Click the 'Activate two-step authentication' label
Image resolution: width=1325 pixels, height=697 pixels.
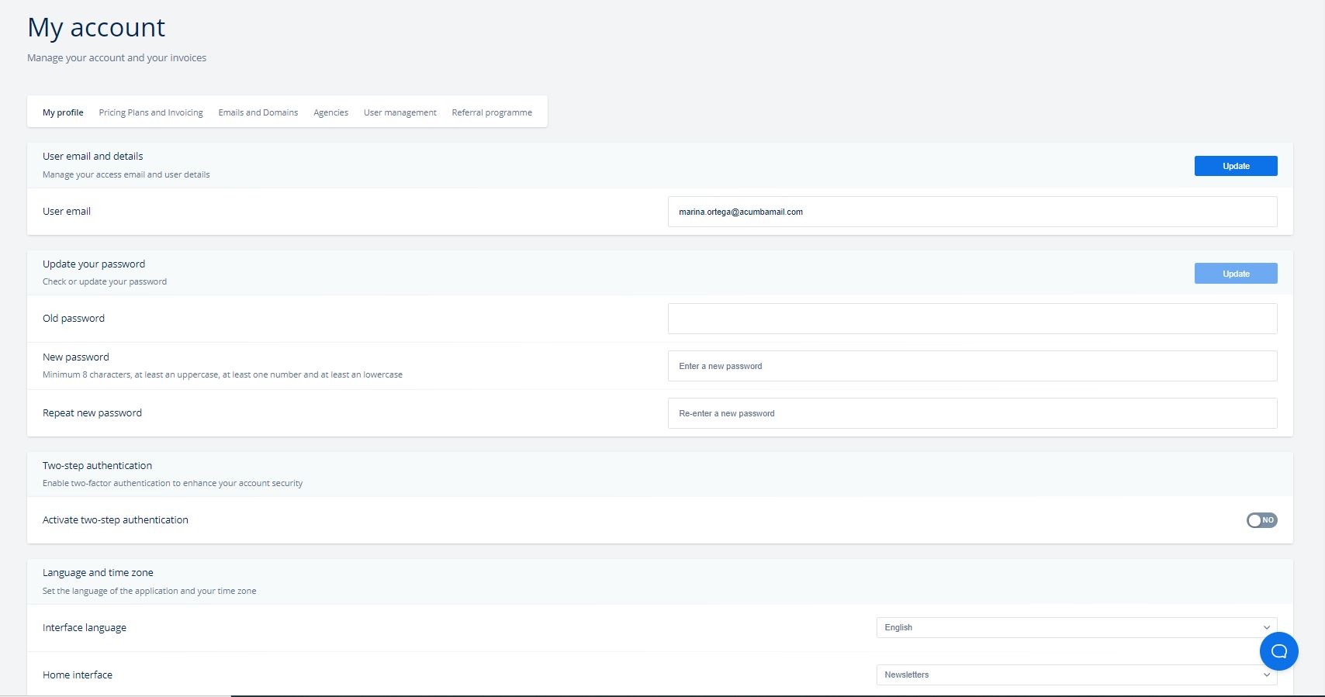[x=116, y=519]
